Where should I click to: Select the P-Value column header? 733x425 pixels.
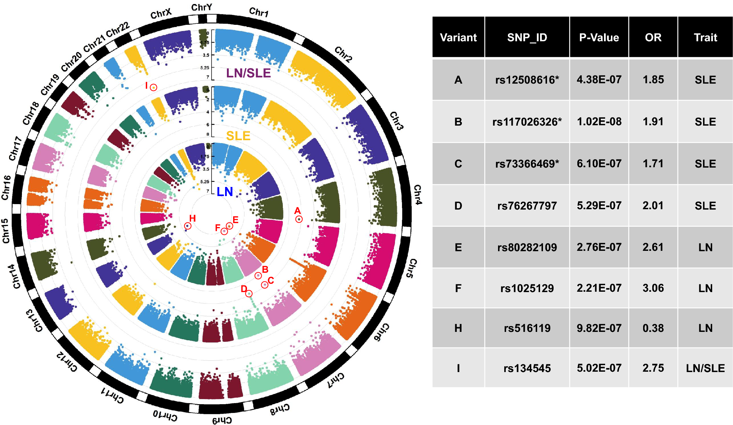point(599,37)
